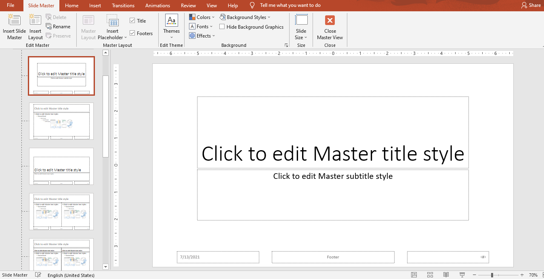Open Reading View from status bar
Screen dimensions: 544x279
pos(446,275)
